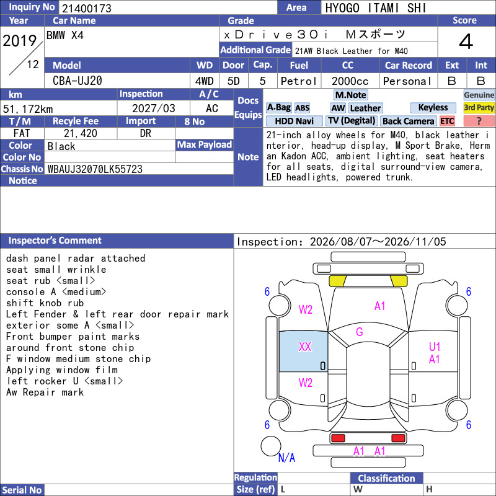Click the N/A spare tire circle

coord(271,446)
